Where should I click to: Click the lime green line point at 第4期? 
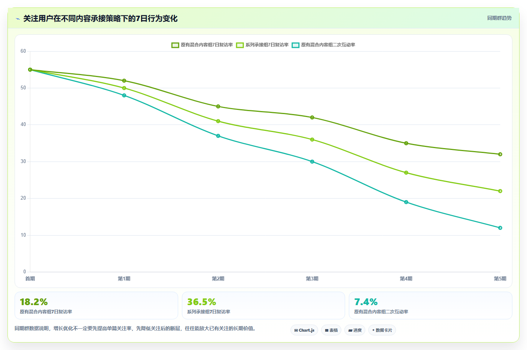(x=406, y=173)
